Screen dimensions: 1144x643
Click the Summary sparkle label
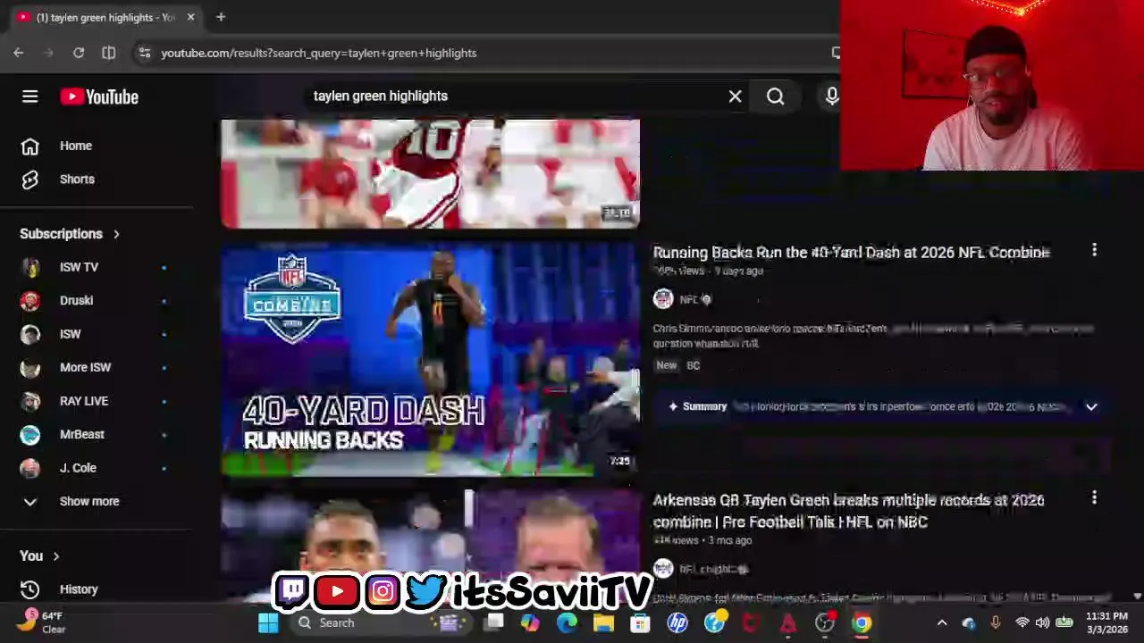click(x=697, y=406)
